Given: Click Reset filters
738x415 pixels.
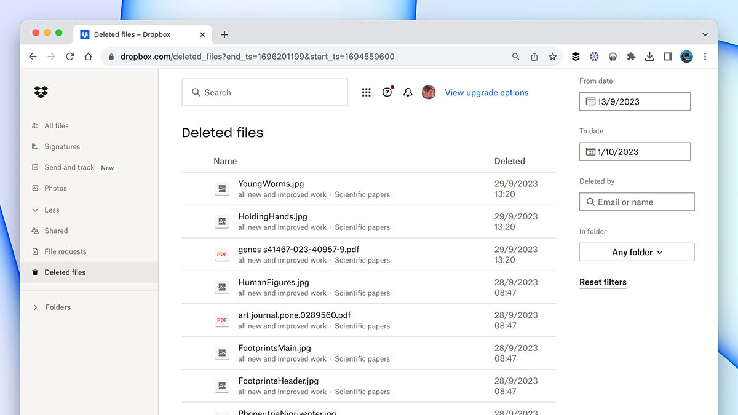Looking at the screenshot, I should coord(603,282).
